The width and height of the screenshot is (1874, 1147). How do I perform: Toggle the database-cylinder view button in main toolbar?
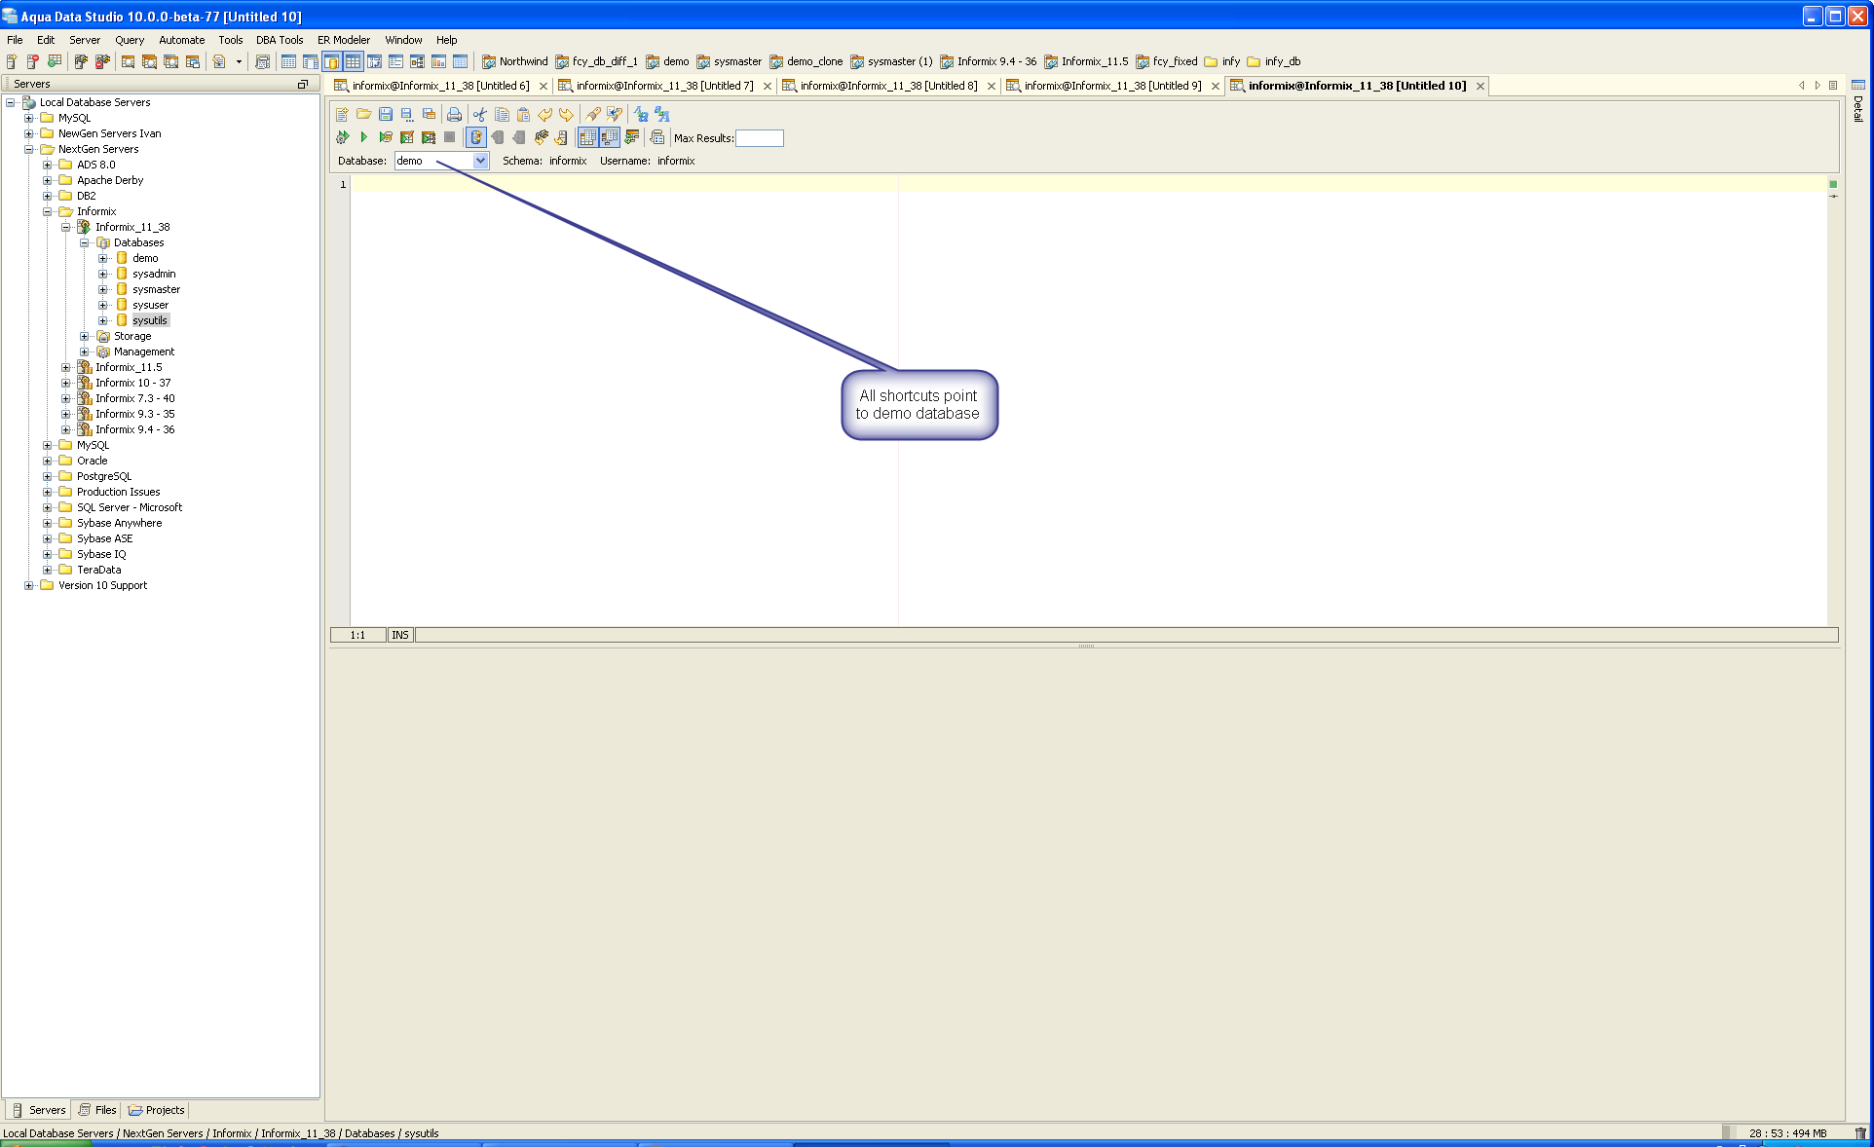pyautogui.click(x=331, y=61)
